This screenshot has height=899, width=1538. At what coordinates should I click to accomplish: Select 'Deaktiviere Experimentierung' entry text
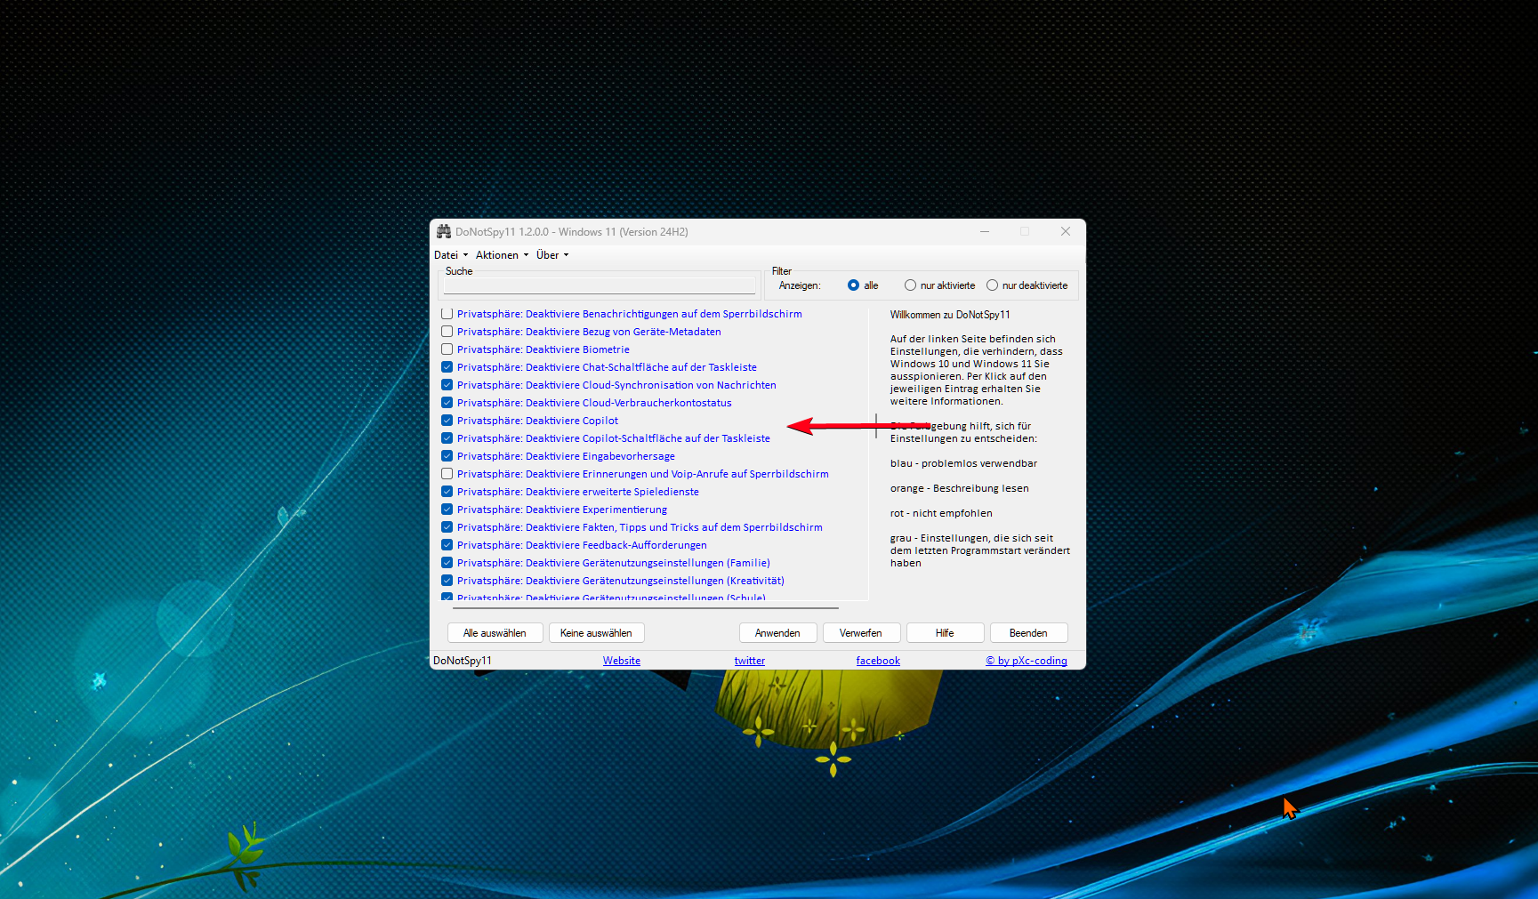562,510
